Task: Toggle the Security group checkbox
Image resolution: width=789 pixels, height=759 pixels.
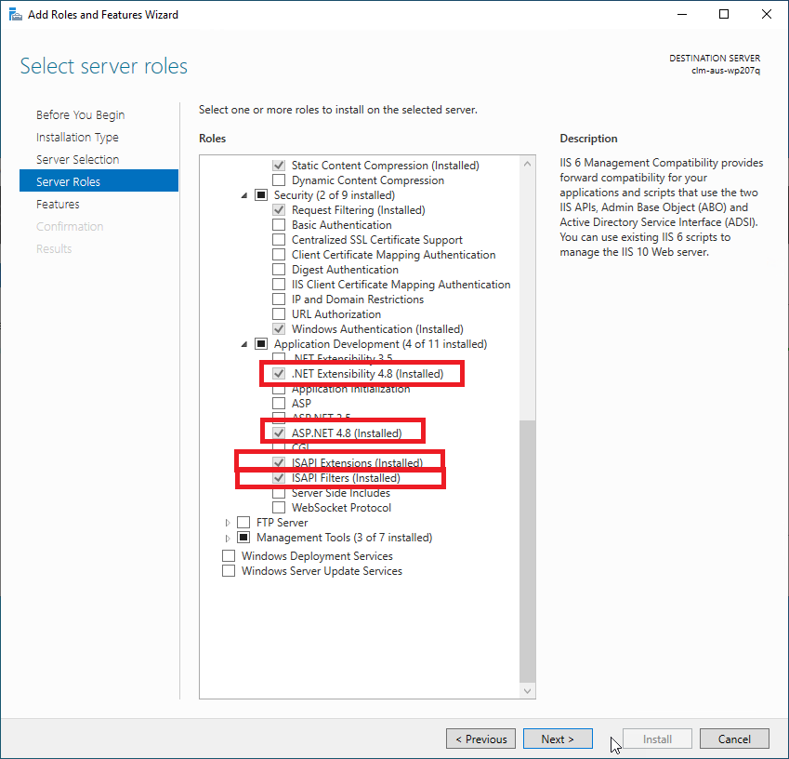Action: pos(261,195)
